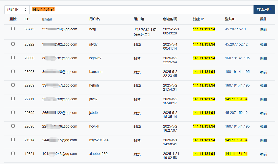Click the 搜索用户 button
Image resolution: width=278 pixels, height=164 pixels.
(264, 10)
